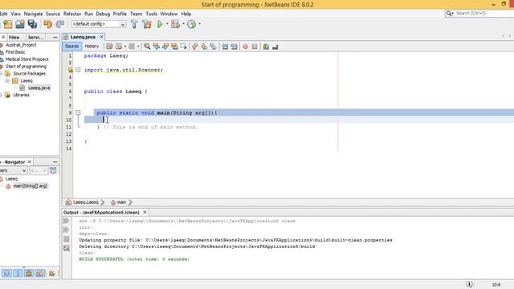Screen dimensions: 514x289
Task: Collapse the import fold on line 3
Action: pyautogui.click(x=78, y=70)
